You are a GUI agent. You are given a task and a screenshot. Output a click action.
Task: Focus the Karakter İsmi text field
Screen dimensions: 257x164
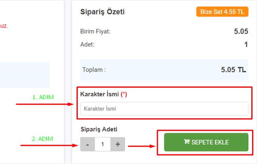[x=164, y=109]
